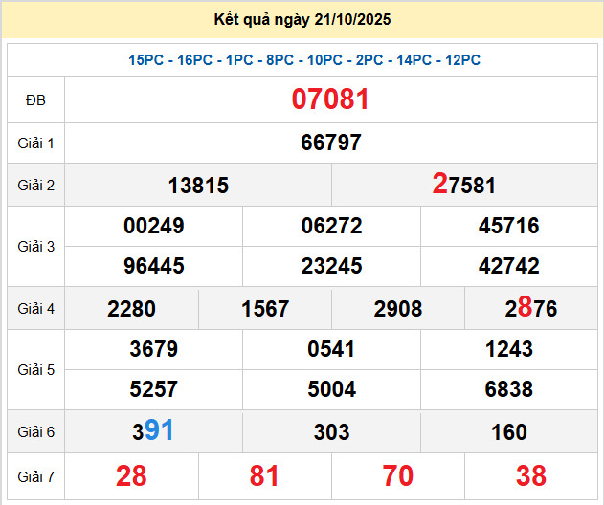Click the Giải 4 number 2876

[x=530, y=308]
